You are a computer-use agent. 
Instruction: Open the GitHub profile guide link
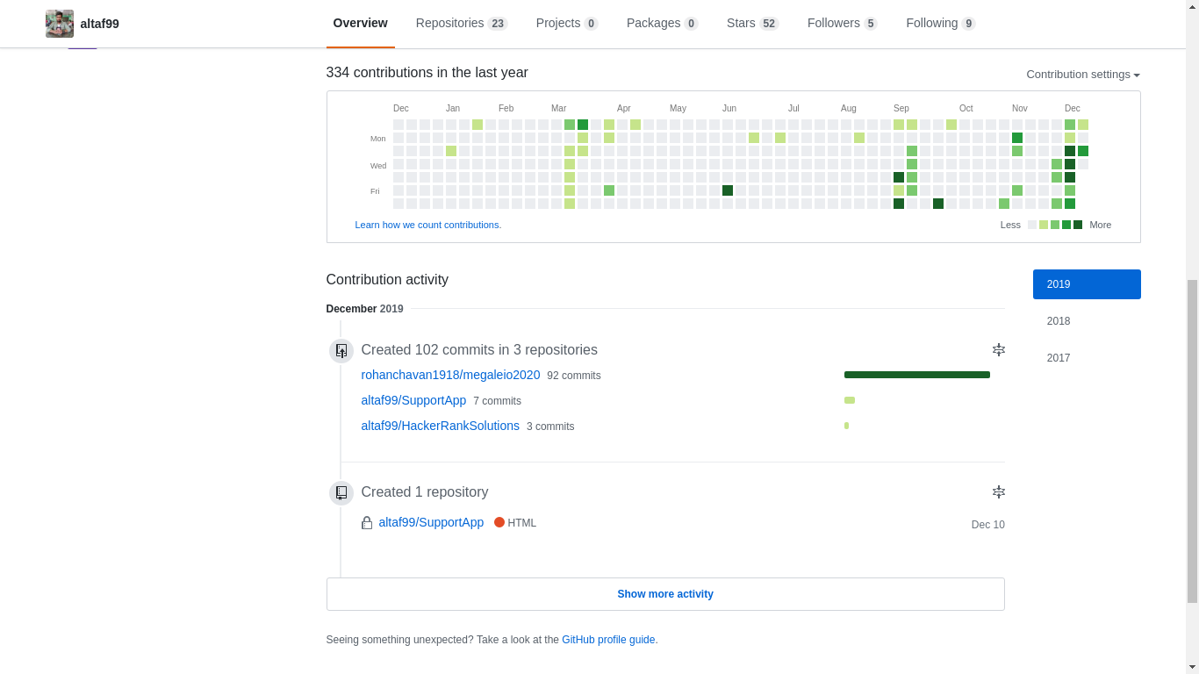(608, 640)
